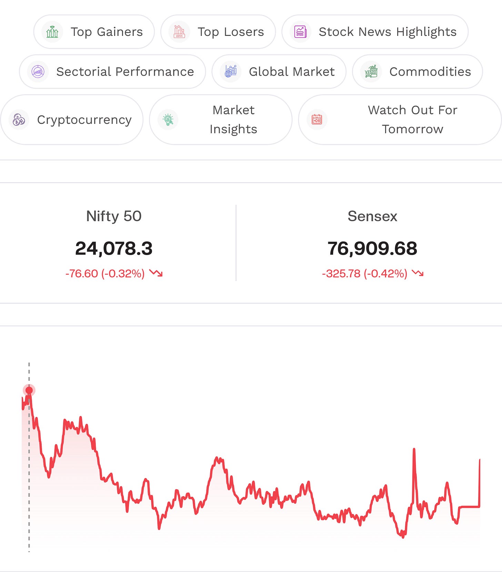
Task: Click the red marker dot on chart
Action: 29,390
